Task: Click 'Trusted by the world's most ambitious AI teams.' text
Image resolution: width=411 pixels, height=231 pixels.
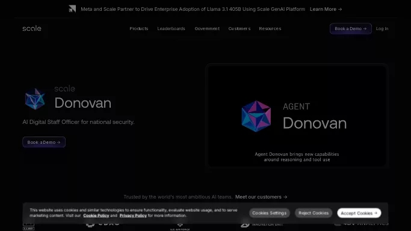Action: coord(178,197)
